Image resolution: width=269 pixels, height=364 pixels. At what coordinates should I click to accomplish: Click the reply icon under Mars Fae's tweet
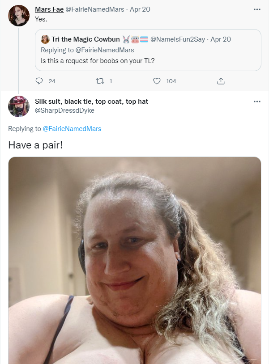pos(39,81)
